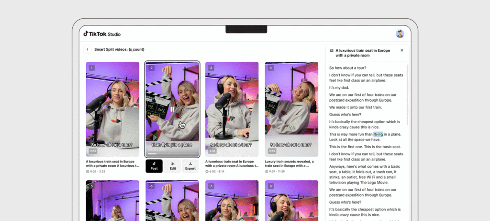This screenshot has width=490, height=221.
Task: Click the video 1 title below its thumbnail
Action: coord(112,164)
